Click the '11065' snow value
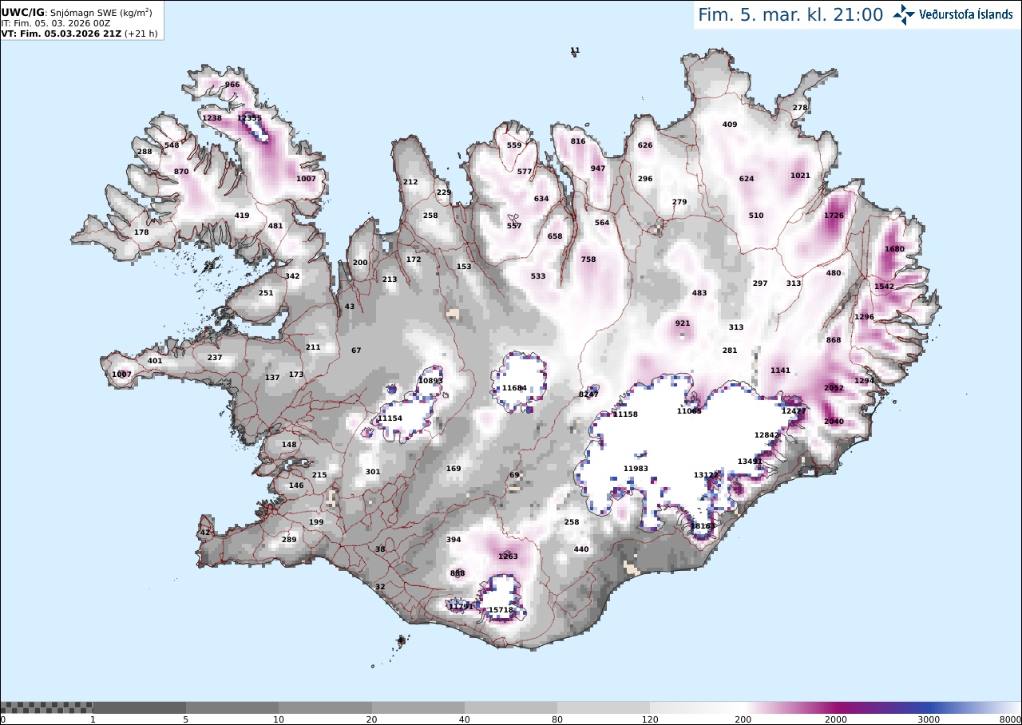The image size is (1022, 725). click(689, 411)
